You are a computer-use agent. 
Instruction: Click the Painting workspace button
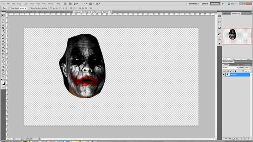coord(215,4)
